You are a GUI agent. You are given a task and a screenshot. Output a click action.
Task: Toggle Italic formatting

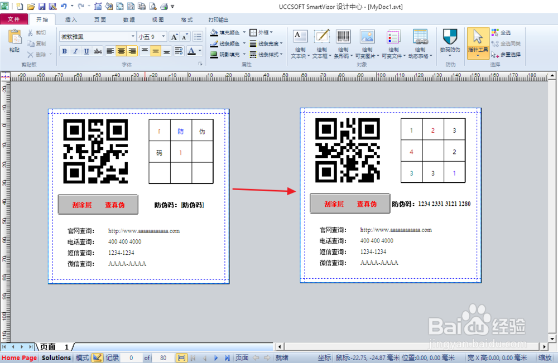pyautogui.click(x=75, y=51)
